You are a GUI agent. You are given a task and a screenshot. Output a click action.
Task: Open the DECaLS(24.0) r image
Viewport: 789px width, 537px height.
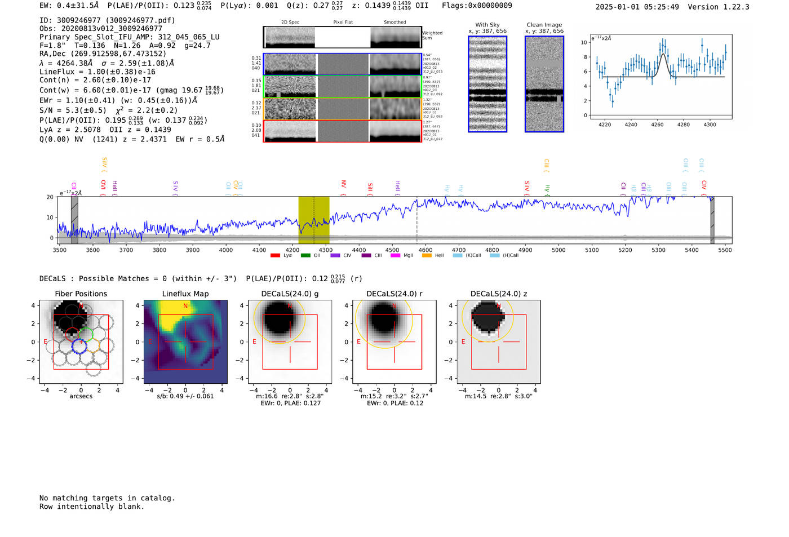(x=394, y=341)
